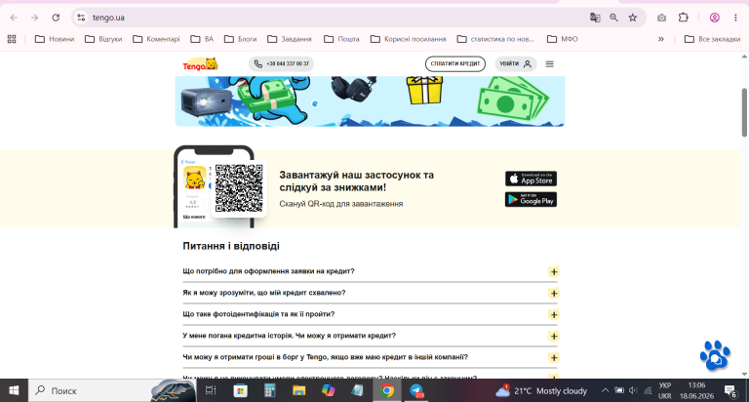This screenshot has width=749, height=402.
Task: Open the hamburger site menu
Action: coord(550,64)
